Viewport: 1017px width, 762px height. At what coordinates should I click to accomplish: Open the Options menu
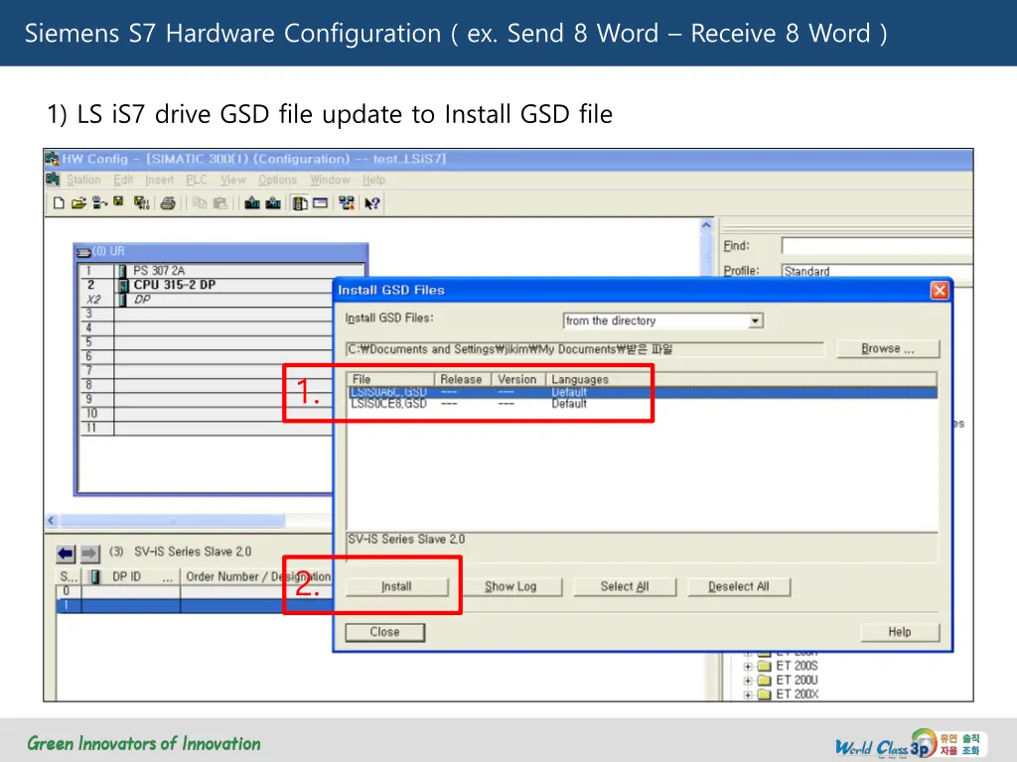click(278, 181)
